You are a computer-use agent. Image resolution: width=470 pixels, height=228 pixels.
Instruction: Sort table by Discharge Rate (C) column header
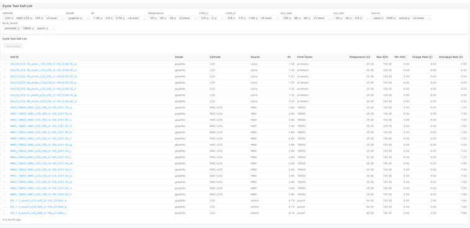pos(451,57)
